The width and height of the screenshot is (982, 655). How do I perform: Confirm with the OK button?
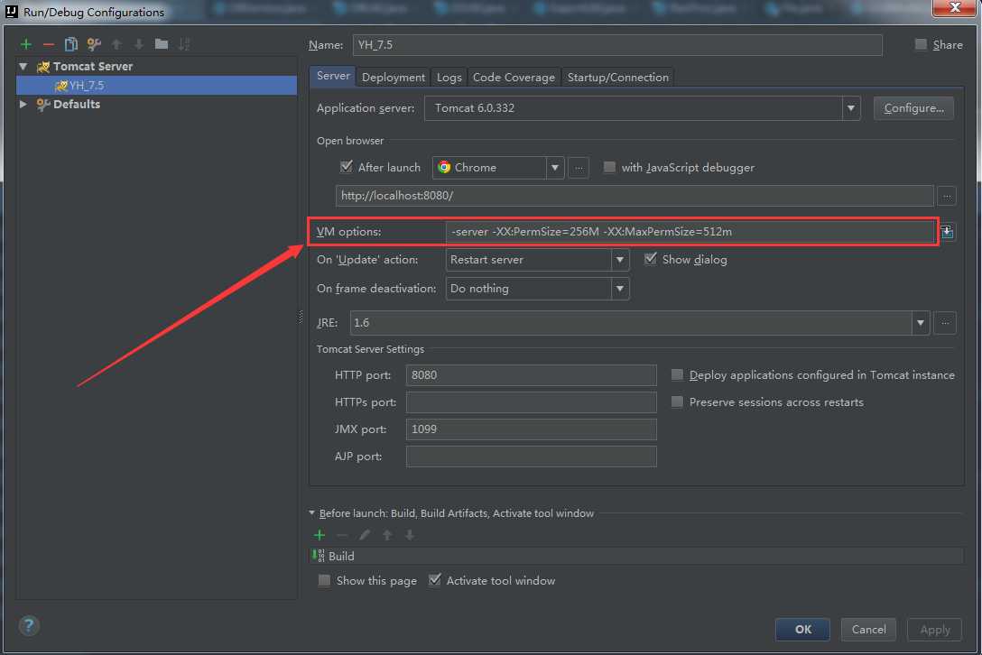[x=802, y=630]
